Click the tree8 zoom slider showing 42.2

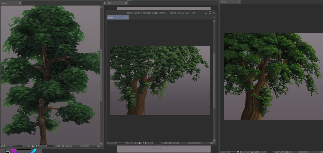(x=11, y=146)
